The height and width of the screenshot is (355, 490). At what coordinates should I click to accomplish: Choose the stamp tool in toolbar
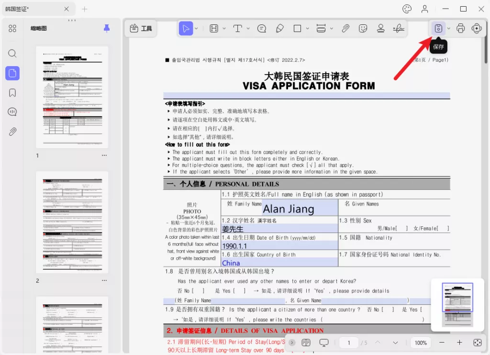click(x=380, y=29)
